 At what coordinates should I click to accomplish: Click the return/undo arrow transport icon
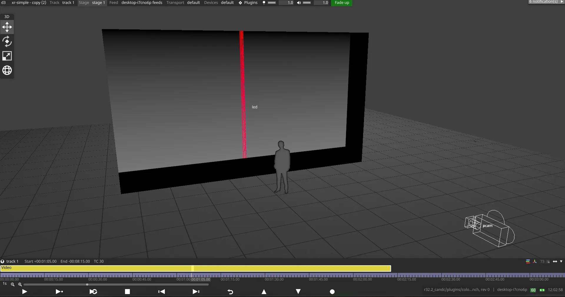[230, 291]
